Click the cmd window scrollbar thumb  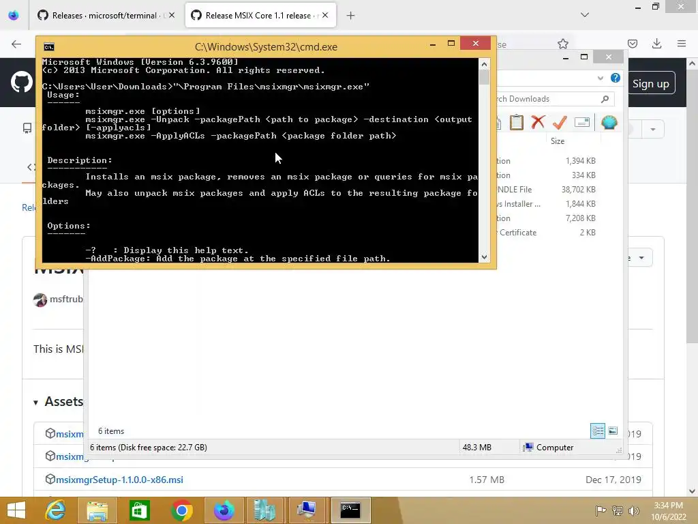click(484, 78)
